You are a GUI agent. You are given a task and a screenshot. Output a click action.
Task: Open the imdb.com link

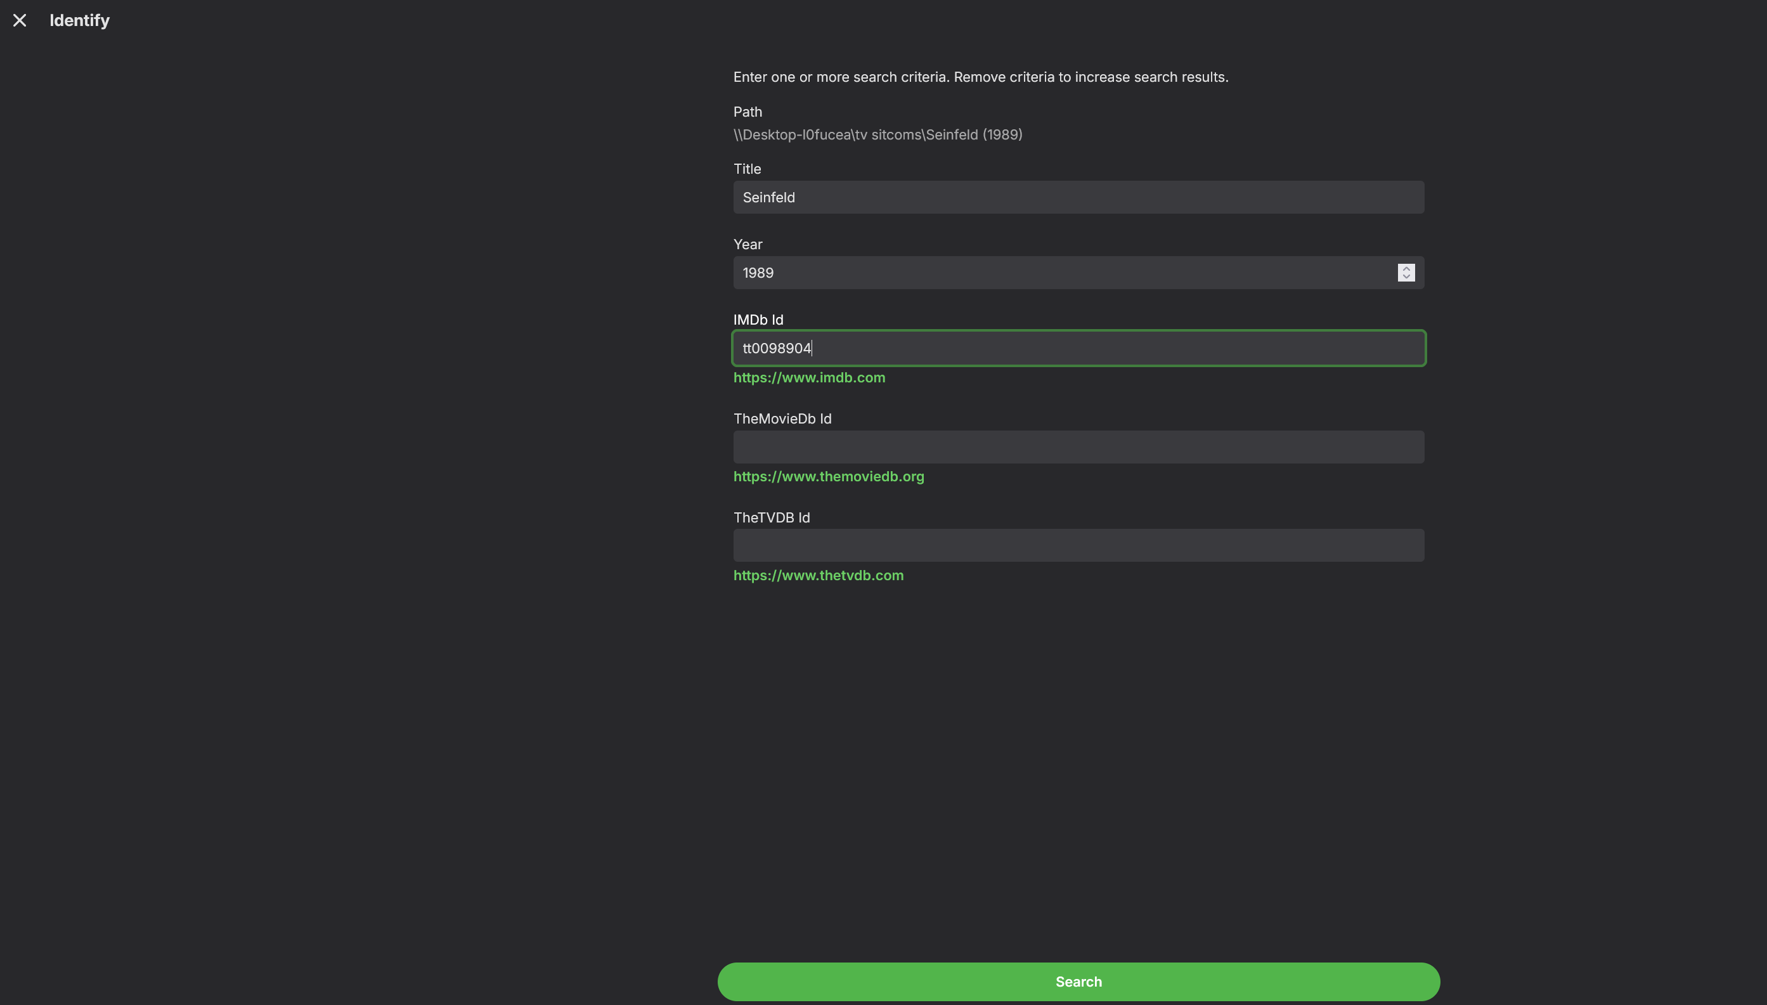[x=808, y=377]
